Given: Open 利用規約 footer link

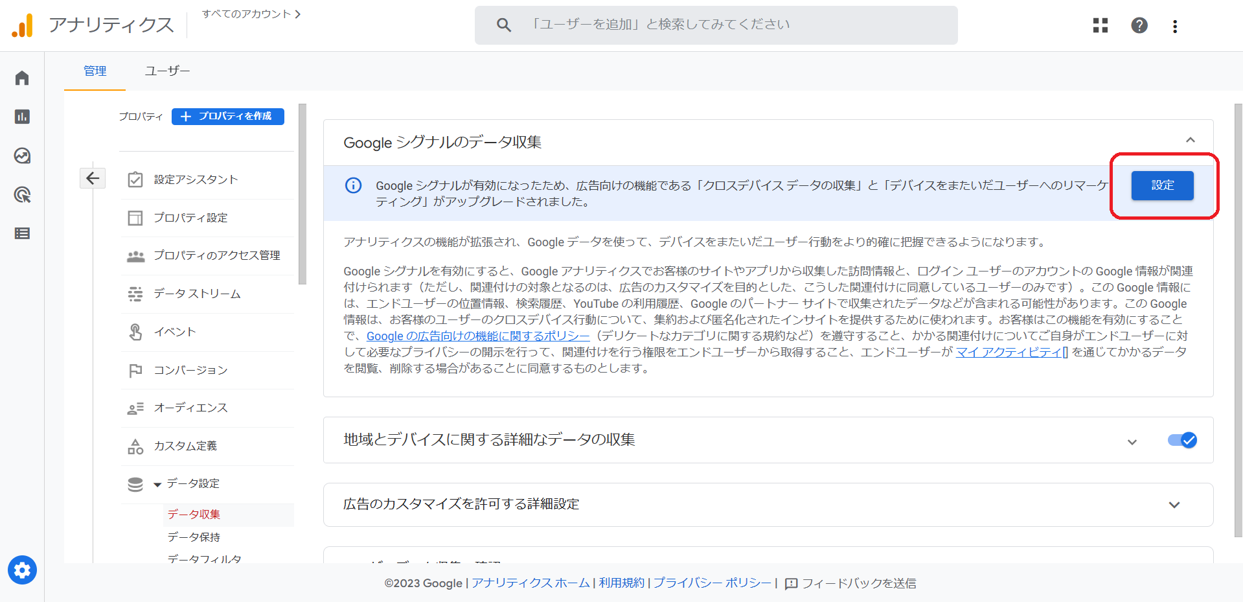Looking at the screenshot, I should click(x=621, y=583).
